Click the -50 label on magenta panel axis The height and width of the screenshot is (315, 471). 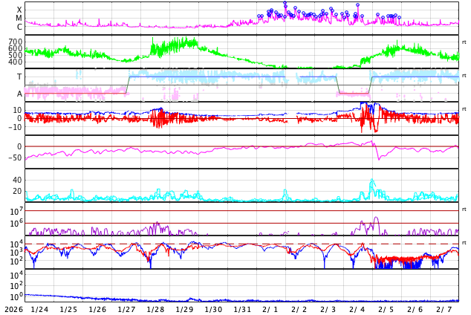[14, 157]
